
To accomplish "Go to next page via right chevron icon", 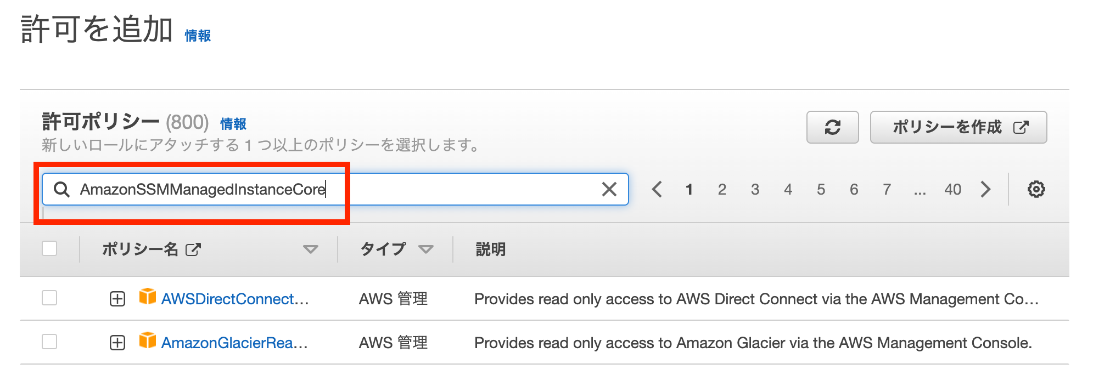I will pos(986,189).
